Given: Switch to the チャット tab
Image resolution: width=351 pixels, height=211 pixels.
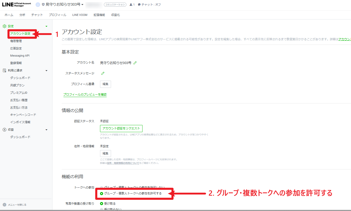Looking at the screenshot, I should 37,15.
